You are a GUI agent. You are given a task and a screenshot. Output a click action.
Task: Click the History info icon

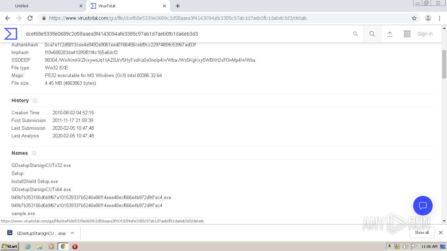[35, 100]
